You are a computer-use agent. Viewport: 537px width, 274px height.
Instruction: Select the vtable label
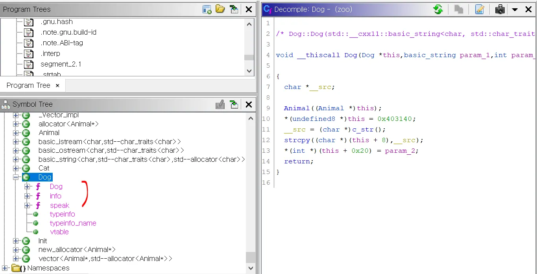59,232
